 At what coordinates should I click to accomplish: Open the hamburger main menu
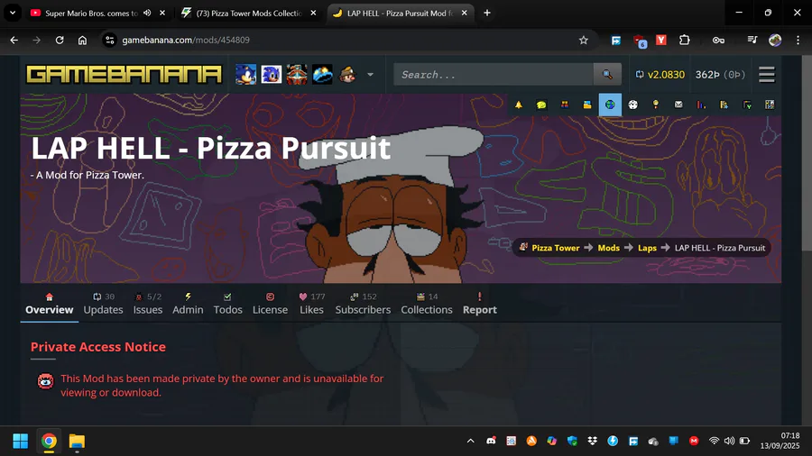point(766,75)
